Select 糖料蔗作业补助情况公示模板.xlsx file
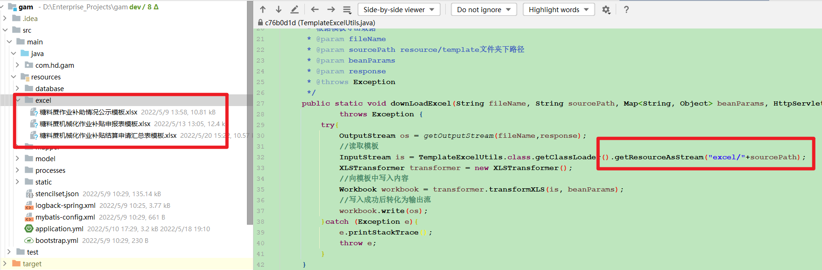The image size is (822, 270). (x=88, y=112)
